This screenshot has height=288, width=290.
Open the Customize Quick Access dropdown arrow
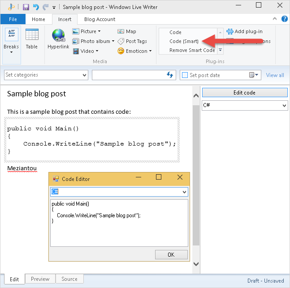click(x=54, y=8)
